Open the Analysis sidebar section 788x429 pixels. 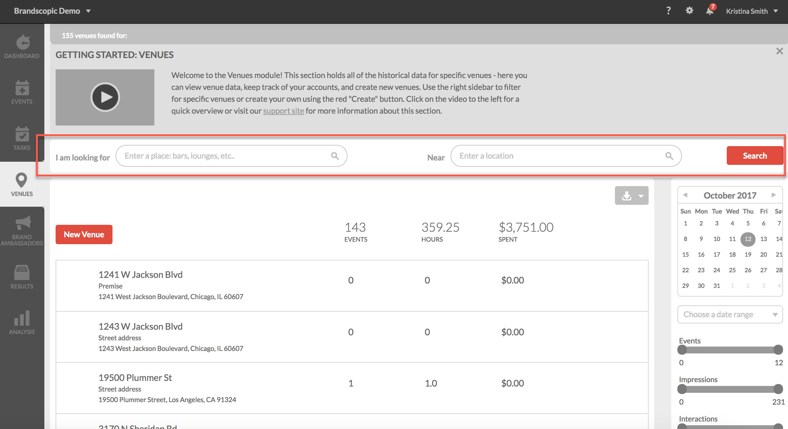22,323
